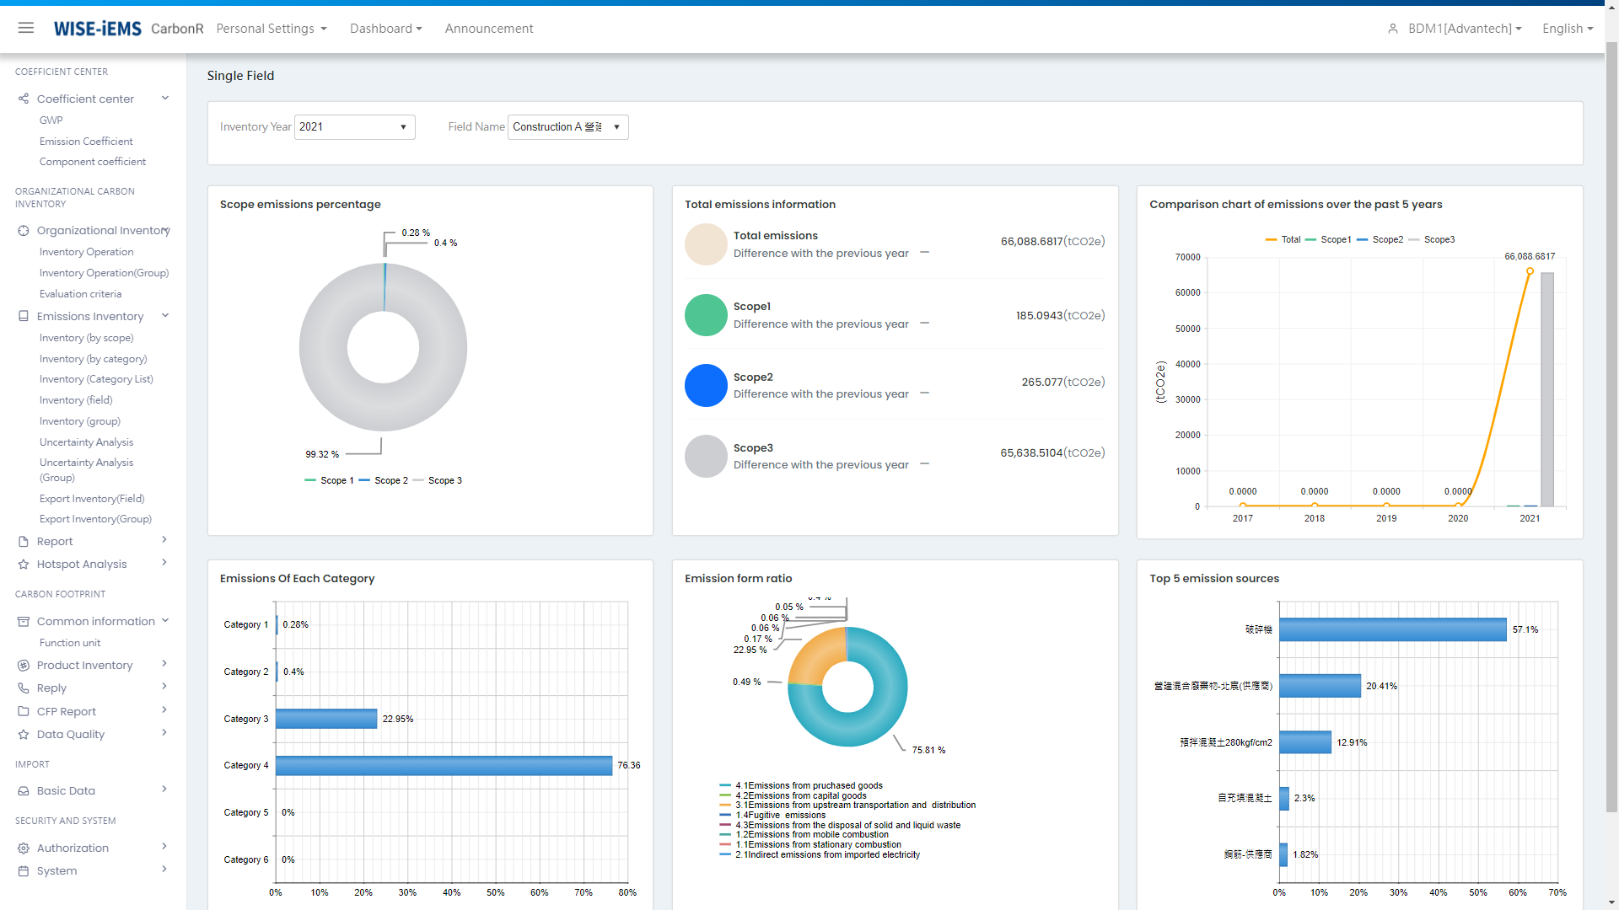
Task: Click the Coefficient center share icon
Action: pyautogui.click(x=24, y=99)
